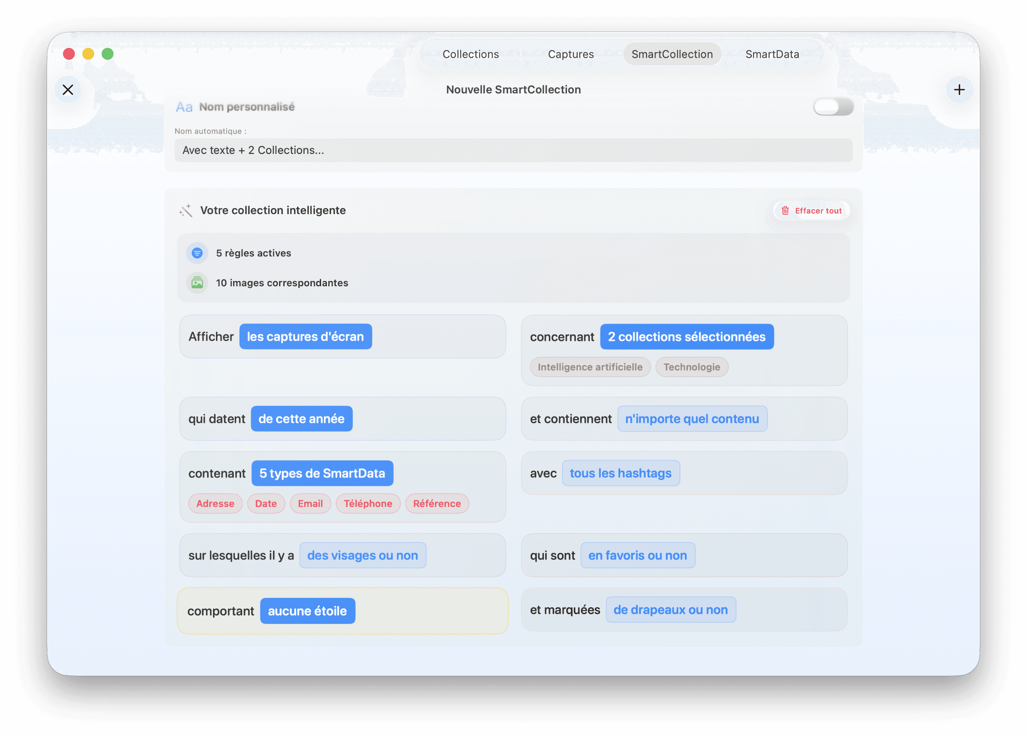The height and width of the screenshot is (738, 1027).
Task: Click the plus add icon
Action: (959, 90)
